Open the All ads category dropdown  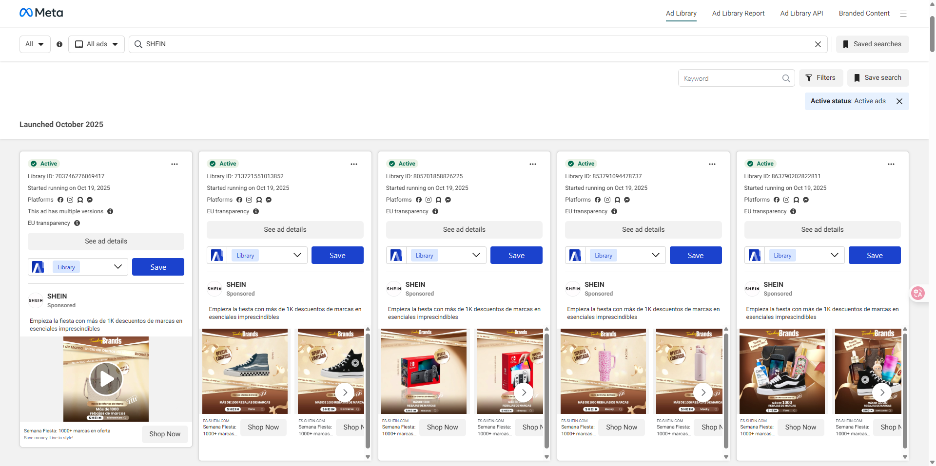[x=97, y=44]
